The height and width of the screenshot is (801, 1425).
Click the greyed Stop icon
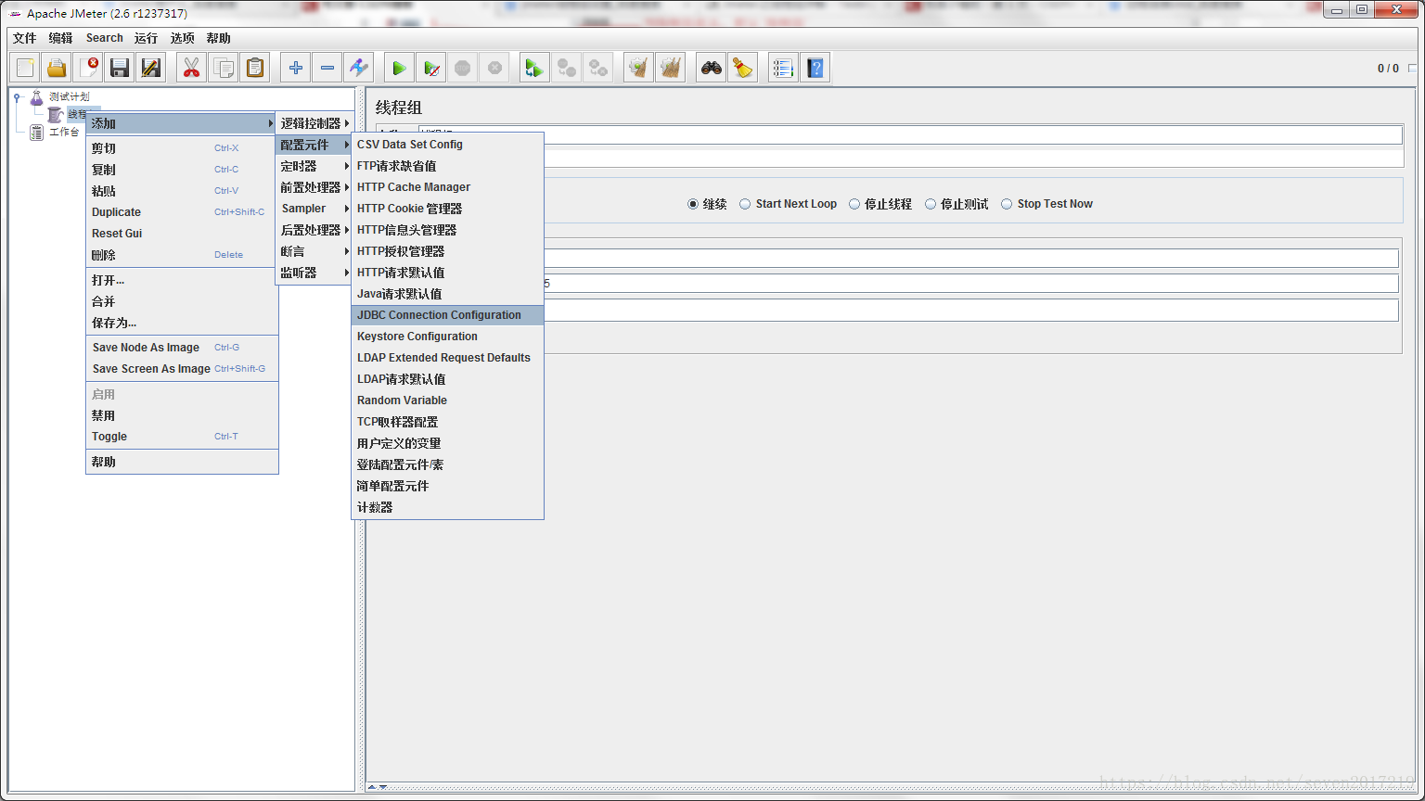(463, 68)
